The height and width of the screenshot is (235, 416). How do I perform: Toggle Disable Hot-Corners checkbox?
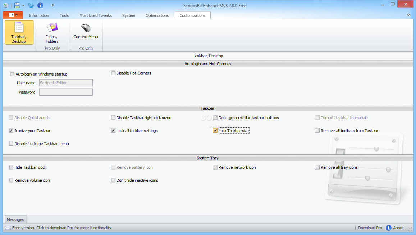point(113,73)
